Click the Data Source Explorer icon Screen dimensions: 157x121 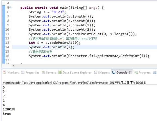60,72
